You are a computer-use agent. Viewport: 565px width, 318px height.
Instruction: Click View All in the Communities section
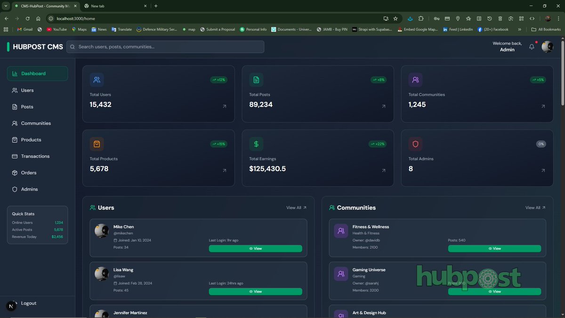[x=535, y=208]
